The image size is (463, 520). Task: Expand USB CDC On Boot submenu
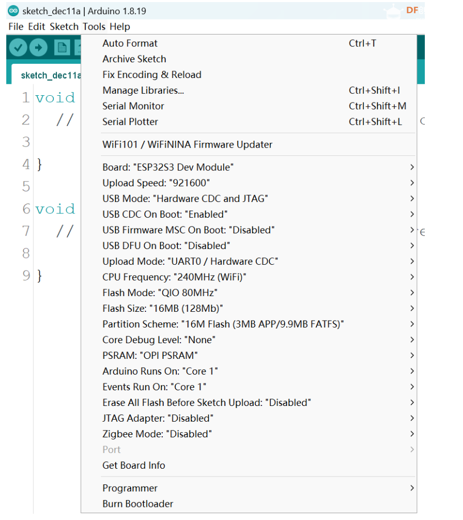[249, 214]
